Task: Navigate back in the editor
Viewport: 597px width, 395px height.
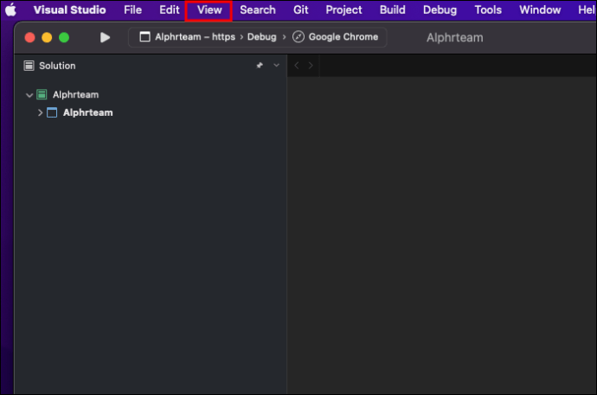Action: coord(297,66)
